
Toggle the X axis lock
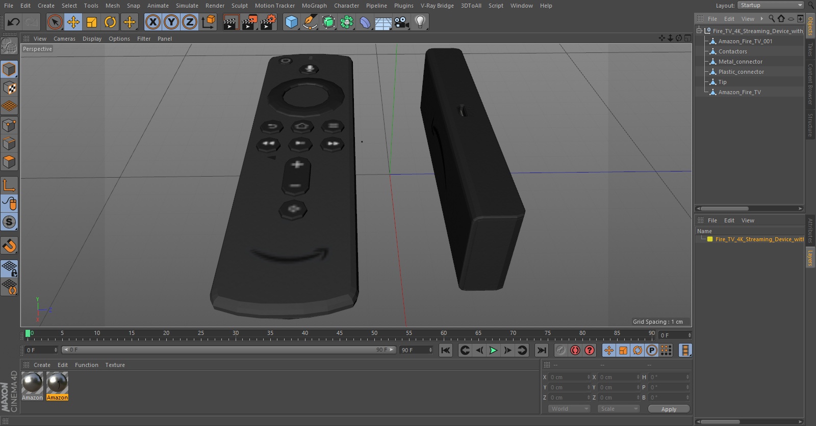coord(152,22)
